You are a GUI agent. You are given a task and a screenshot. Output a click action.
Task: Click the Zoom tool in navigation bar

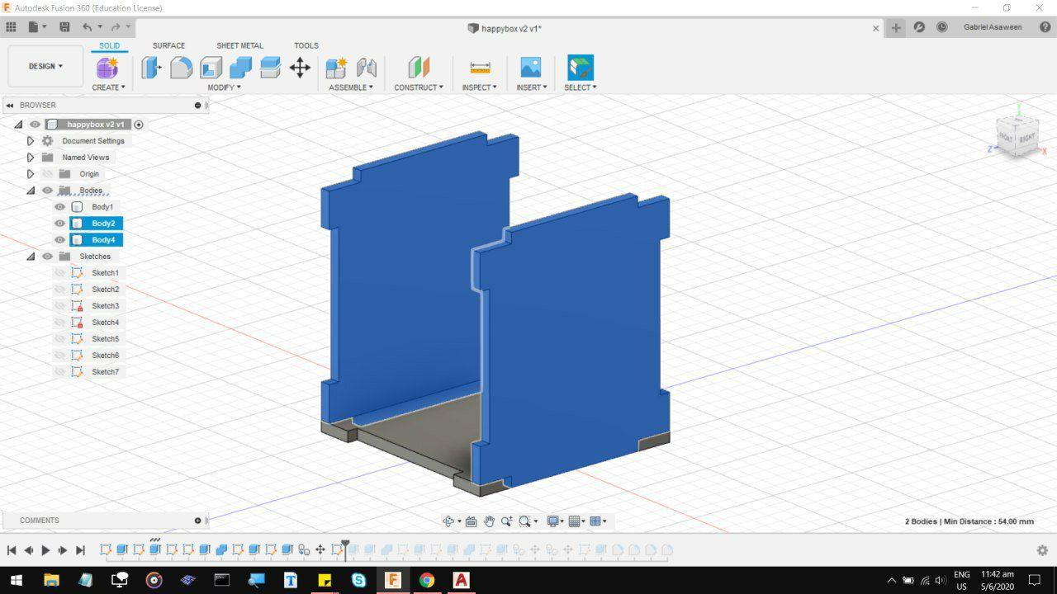506,521
